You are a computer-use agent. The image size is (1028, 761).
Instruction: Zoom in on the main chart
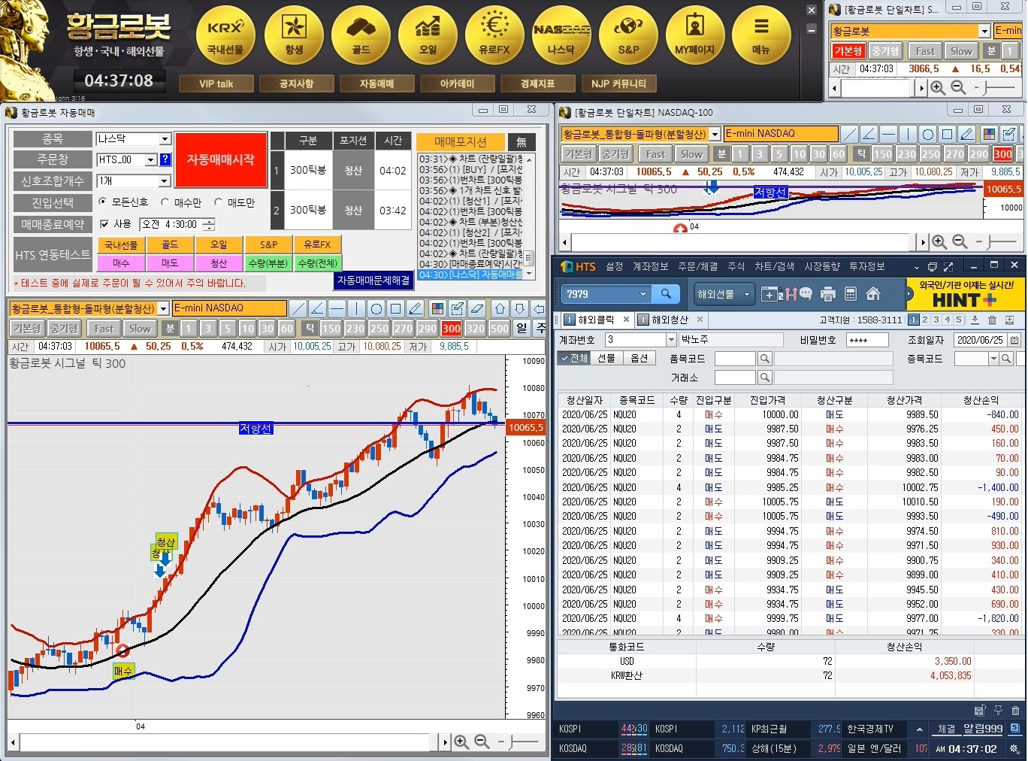tap(461, 742)
